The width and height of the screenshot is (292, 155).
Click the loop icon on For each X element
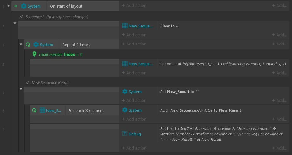coord(34,110)
